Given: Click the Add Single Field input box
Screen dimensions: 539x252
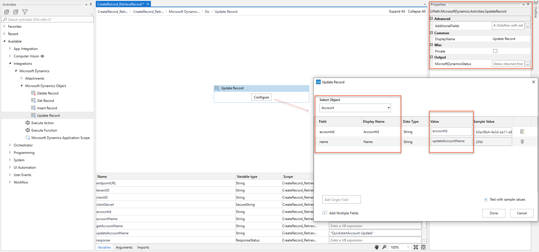Looking at the screenshot, I should click(x=342, y=199).
